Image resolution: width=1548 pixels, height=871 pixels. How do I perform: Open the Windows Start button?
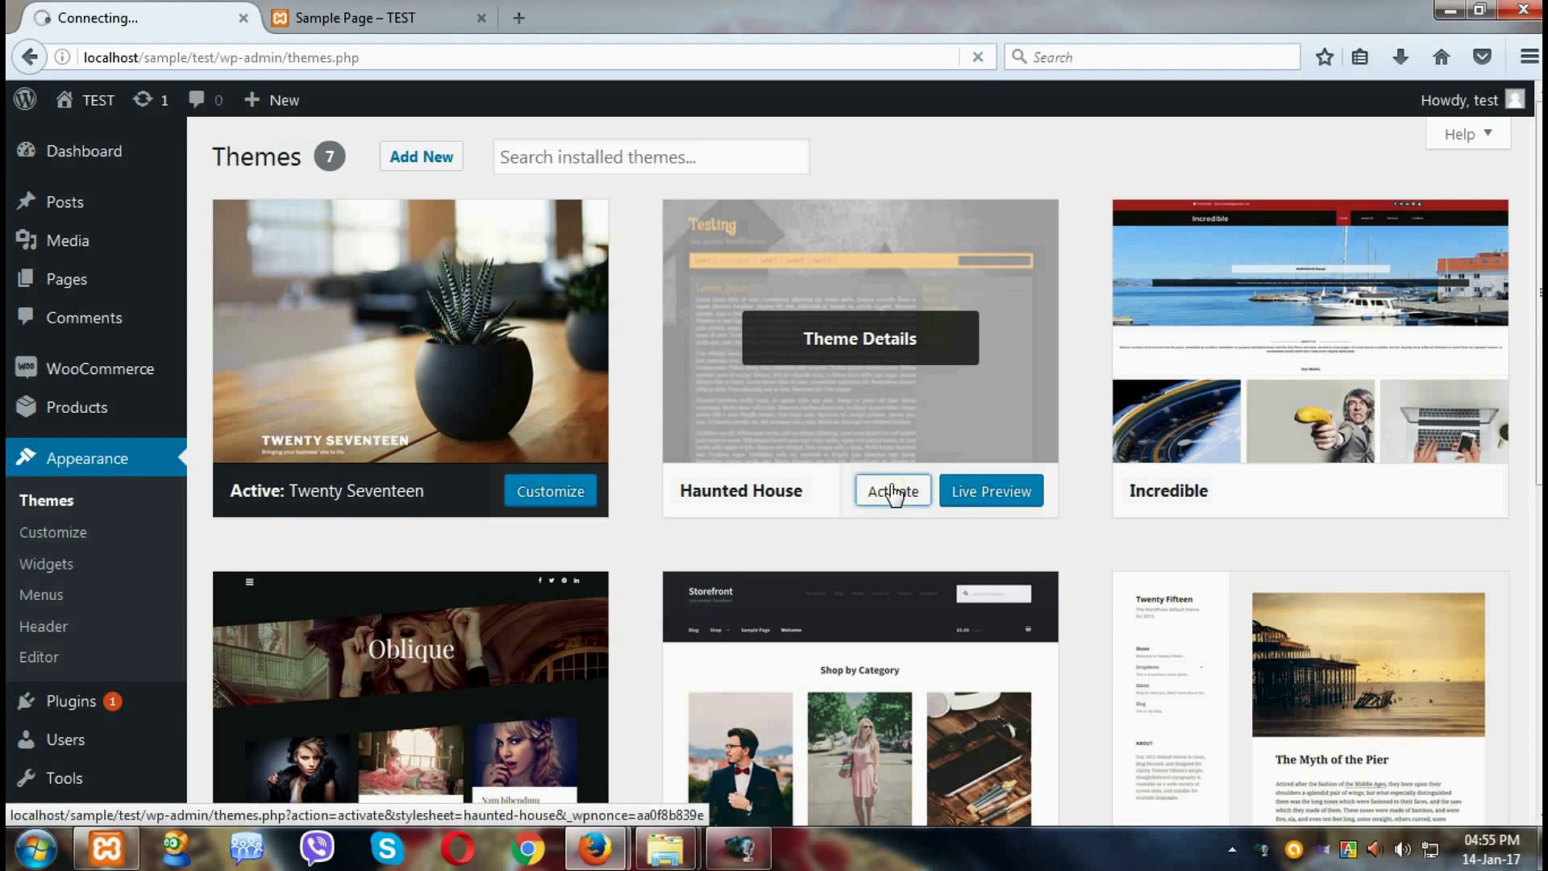pos(35,849)
